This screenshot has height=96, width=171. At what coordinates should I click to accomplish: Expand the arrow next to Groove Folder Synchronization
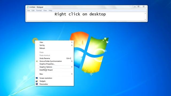(72, 61)
